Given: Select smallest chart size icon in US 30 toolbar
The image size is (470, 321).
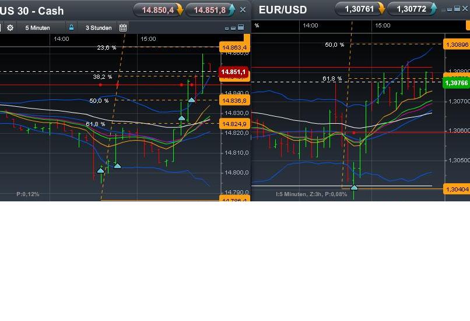Looking at the screenshot, I should click(227, 29).
